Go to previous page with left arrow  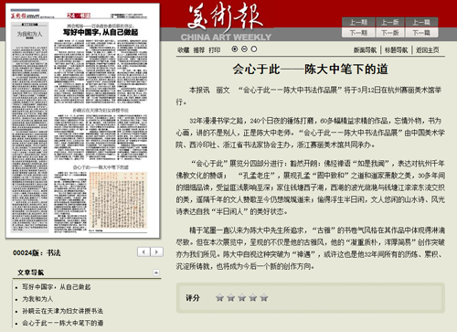[x=143, y=252]
